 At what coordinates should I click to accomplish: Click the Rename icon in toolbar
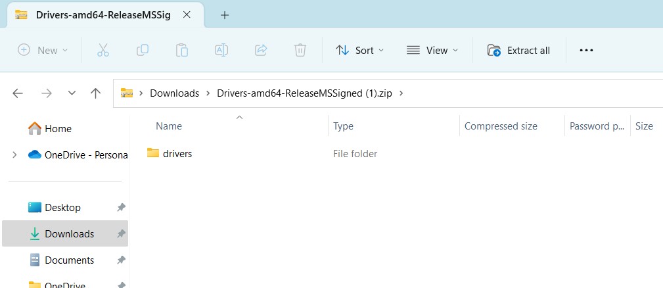[221, 50]
